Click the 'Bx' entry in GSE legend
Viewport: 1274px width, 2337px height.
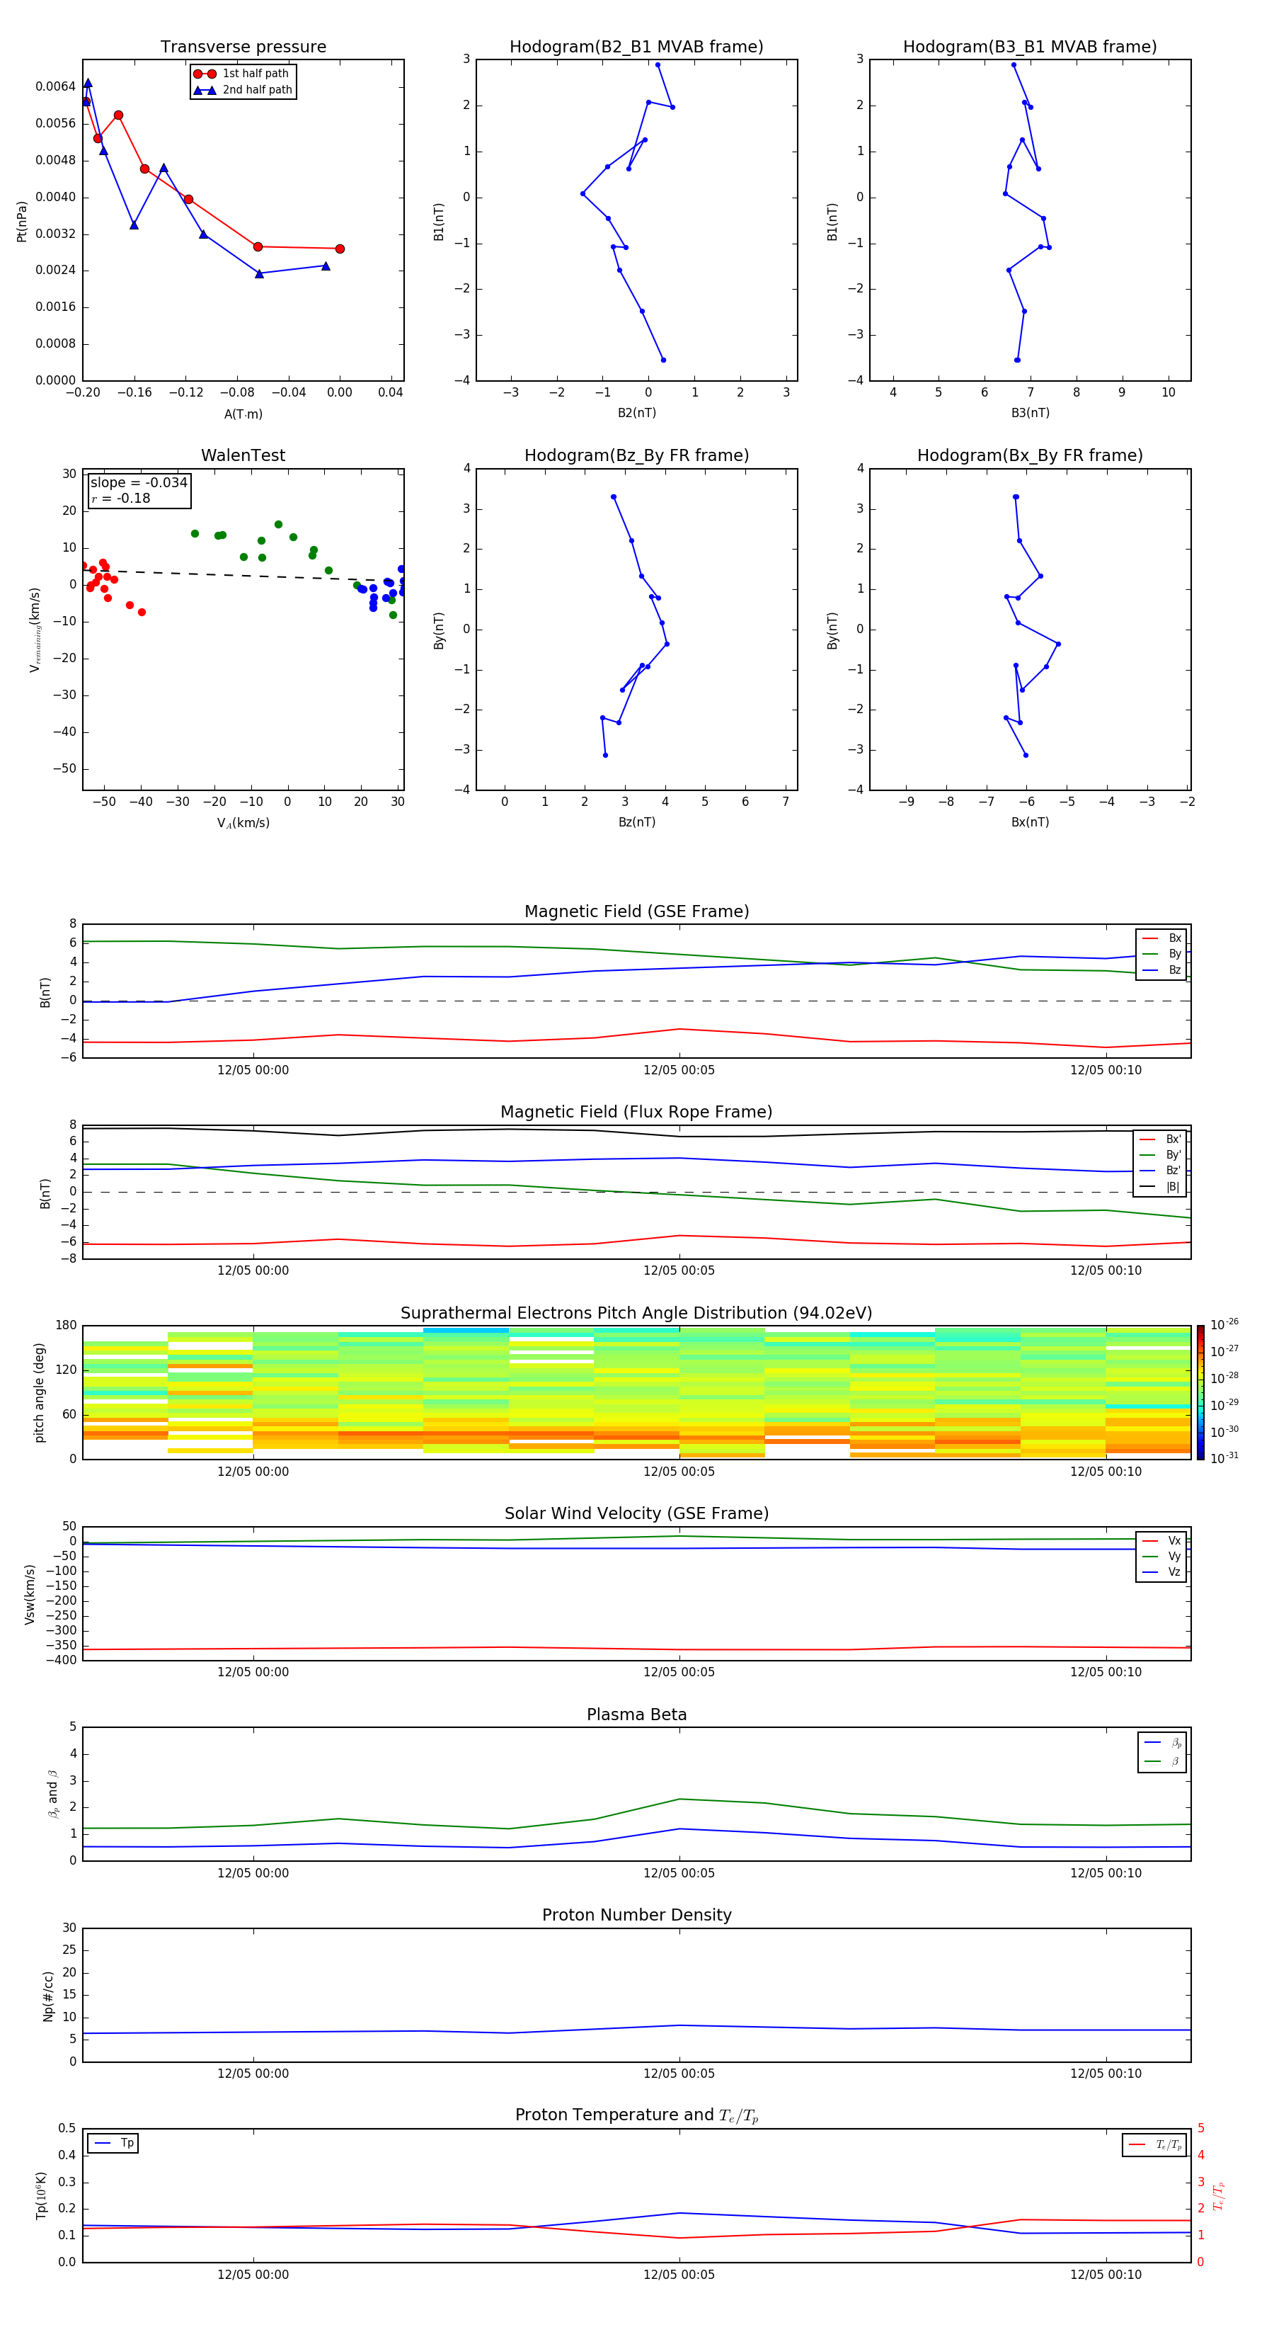[1161, 938]
